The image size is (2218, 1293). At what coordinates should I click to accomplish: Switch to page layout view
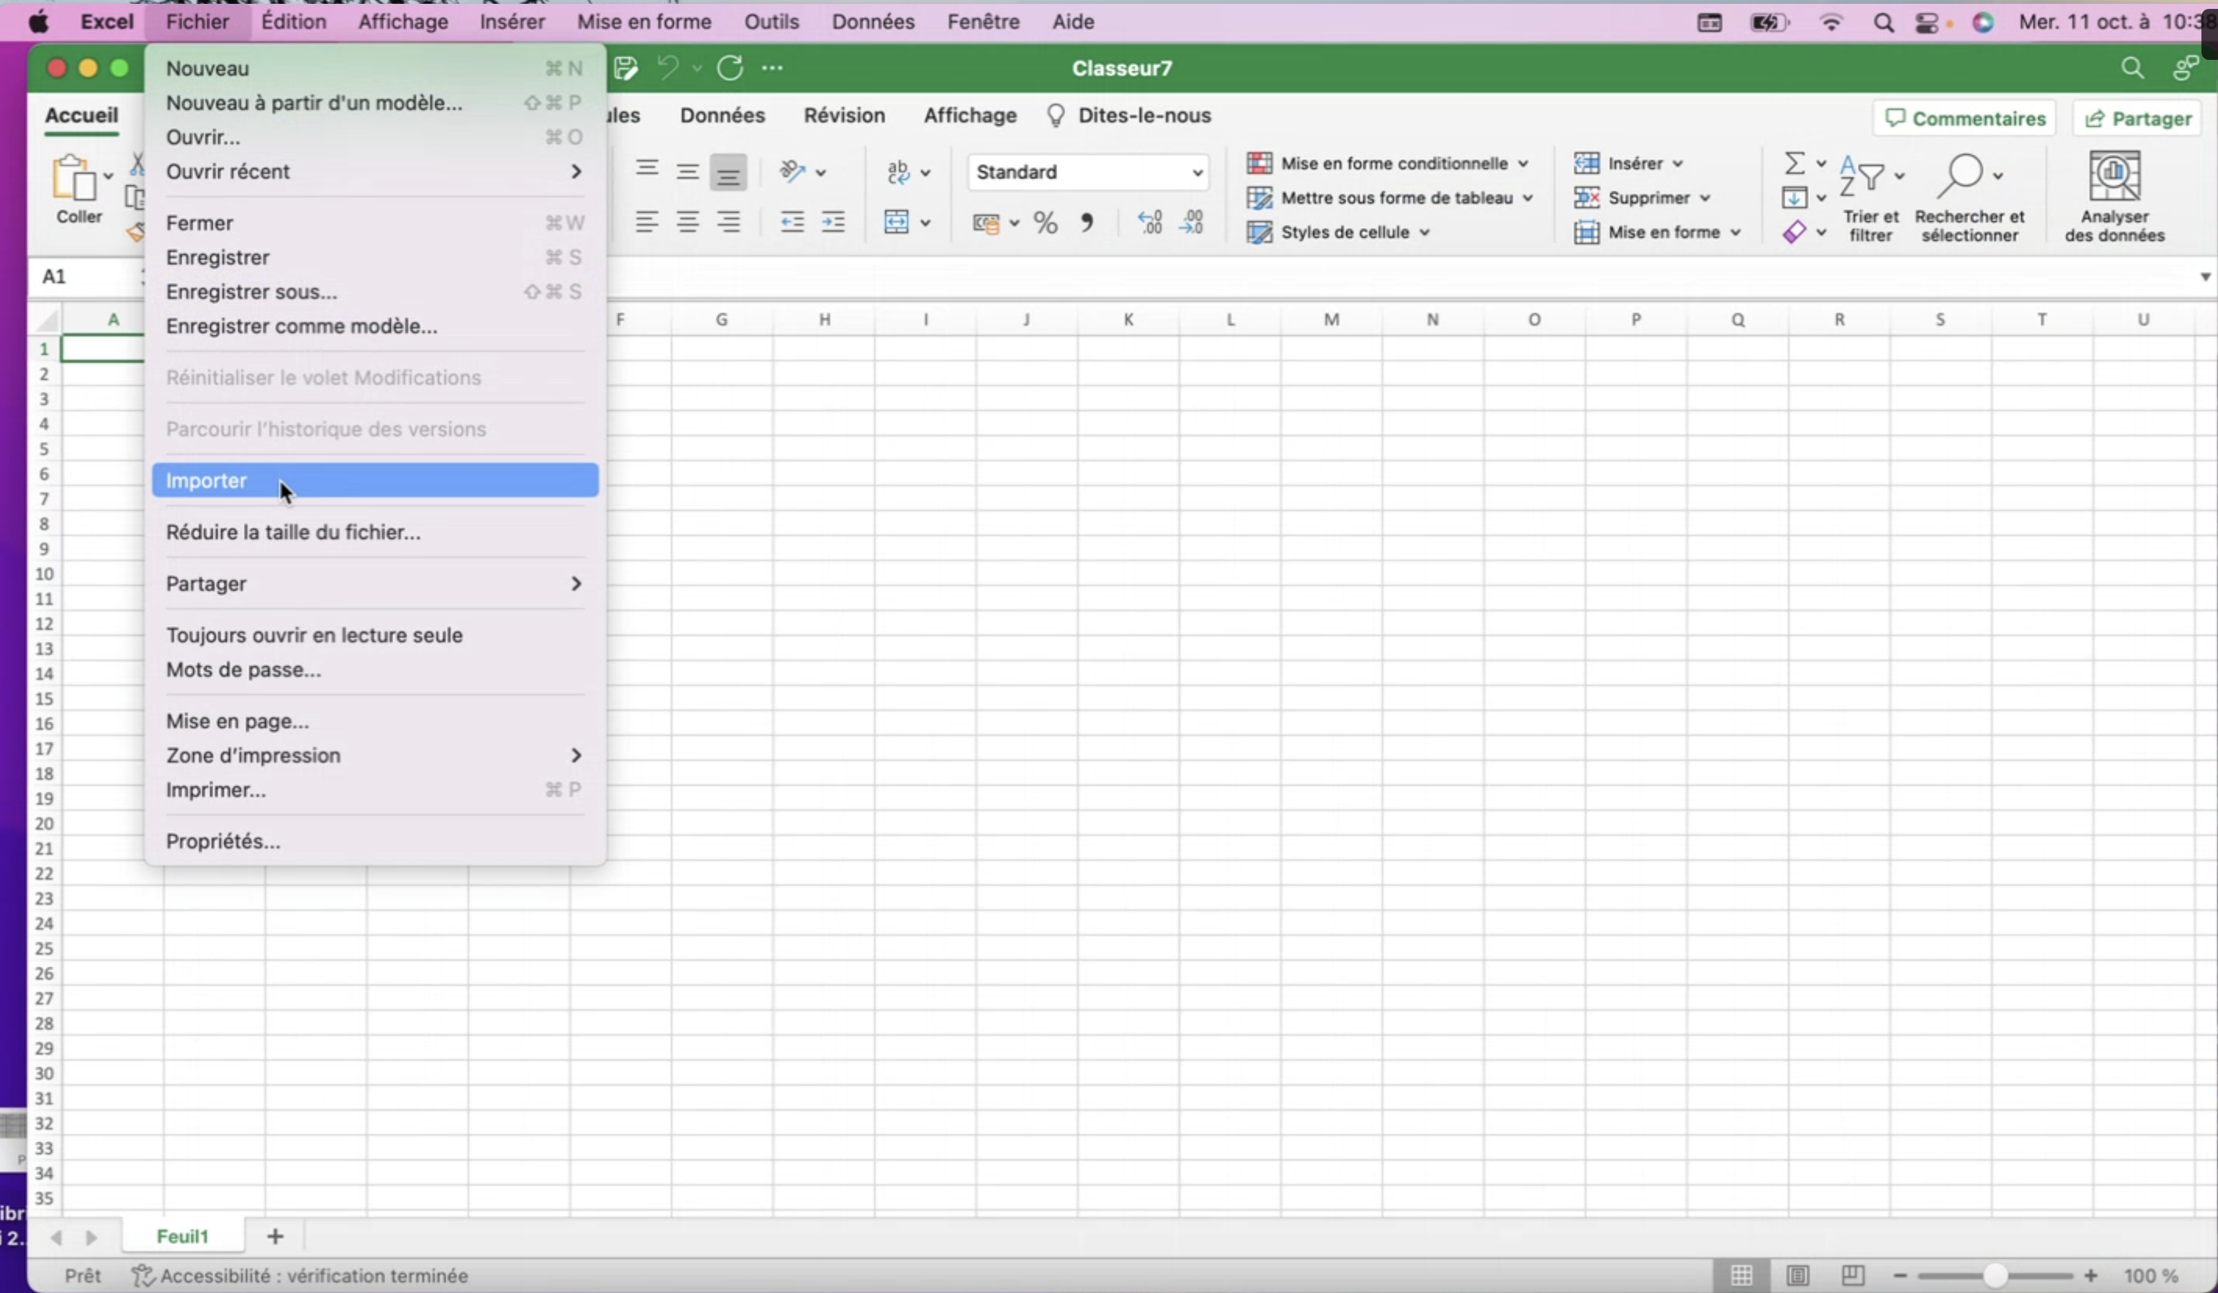click(x=1797, y=1275)
